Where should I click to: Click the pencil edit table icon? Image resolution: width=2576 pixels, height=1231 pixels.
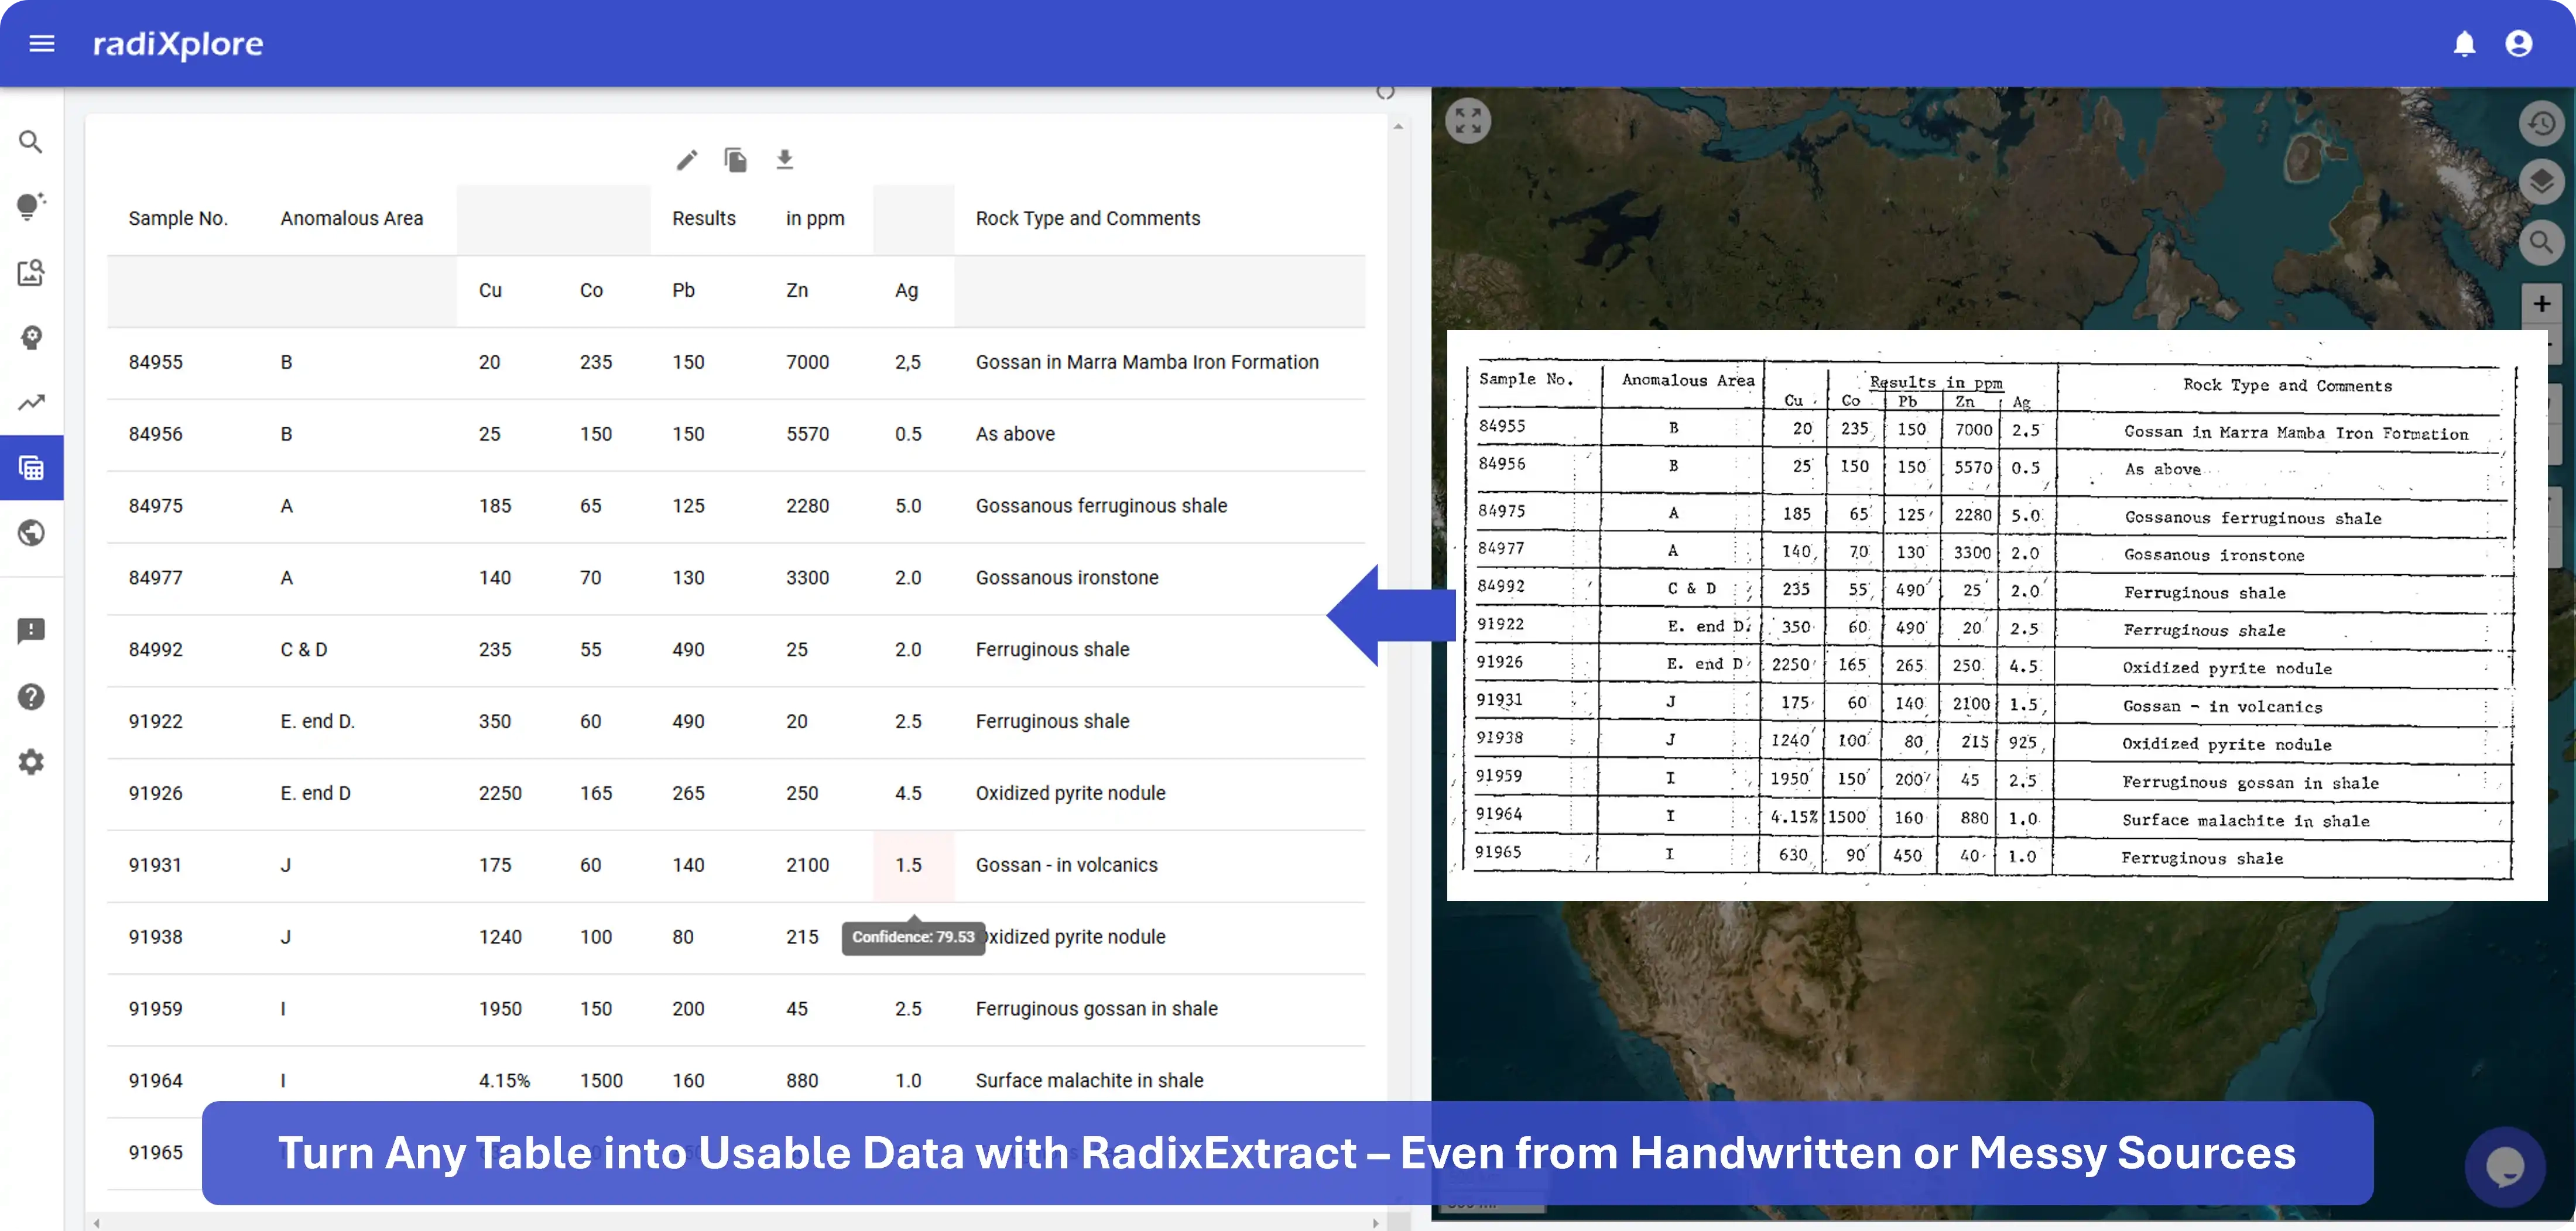(686, 160)
